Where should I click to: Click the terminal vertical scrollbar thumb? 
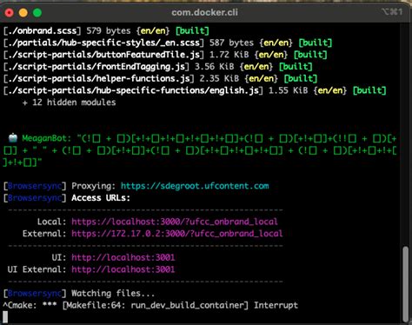click(405, 284)
